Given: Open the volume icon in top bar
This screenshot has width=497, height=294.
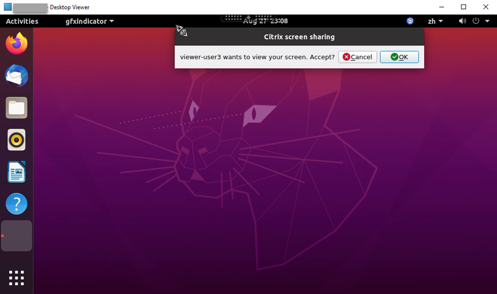Looking at the screenshot, I should 462,21.
